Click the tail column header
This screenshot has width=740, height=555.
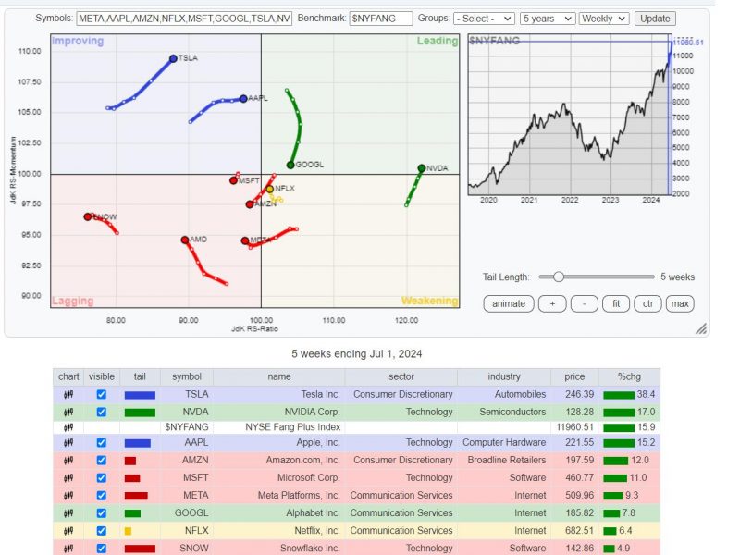(x=140, y=376)
